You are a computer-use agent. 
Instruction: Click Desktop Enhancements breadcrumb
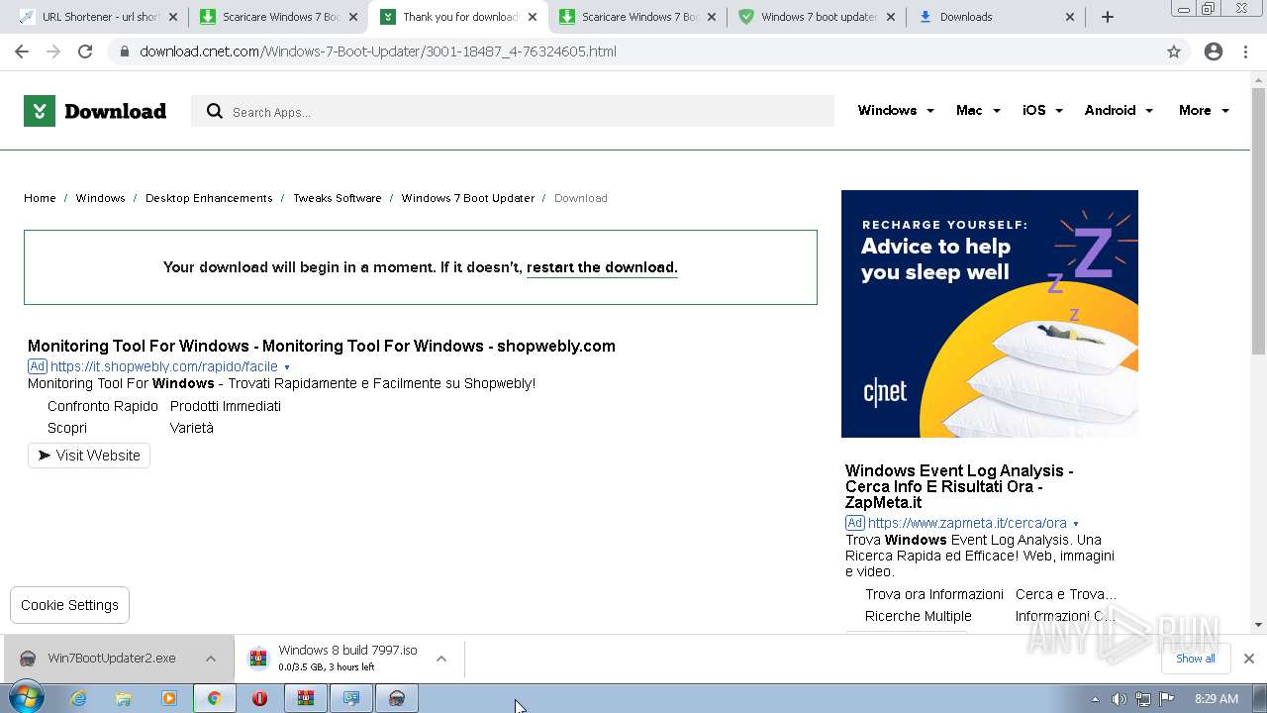pyautogui.click(x=209, y=198)
